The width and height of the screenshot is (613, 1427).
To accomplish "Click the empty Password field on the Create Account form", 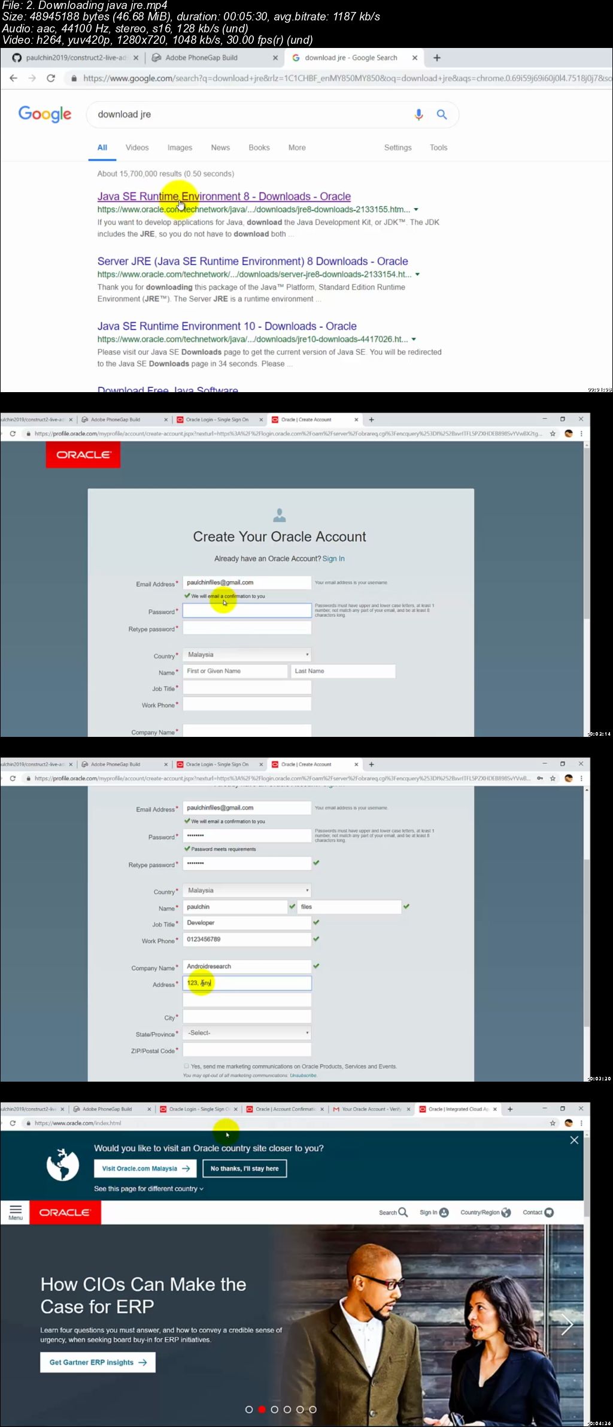I will click(247, 610).
